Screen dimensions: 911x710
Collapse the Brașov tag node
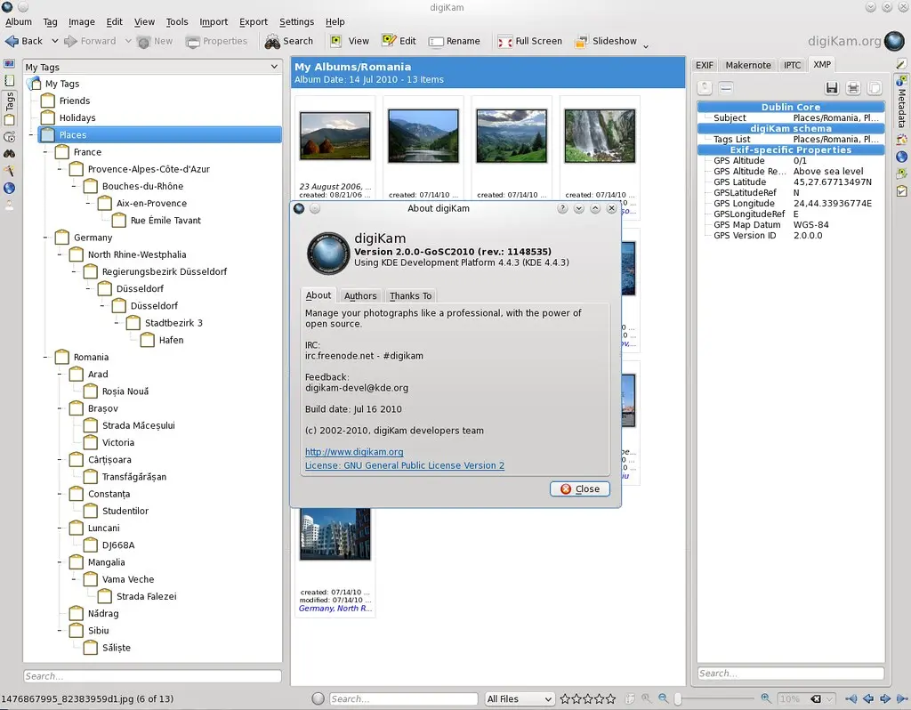[60, 408]
